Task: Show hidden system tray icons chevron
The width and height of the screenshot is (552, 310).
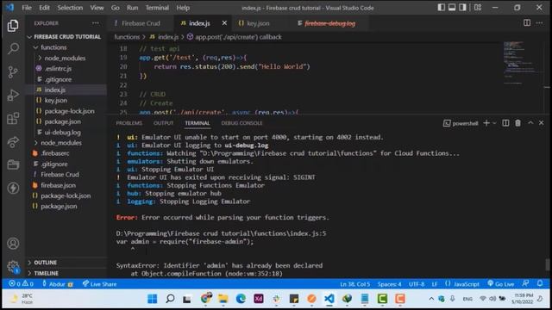Action: click(x=431, y=299)
